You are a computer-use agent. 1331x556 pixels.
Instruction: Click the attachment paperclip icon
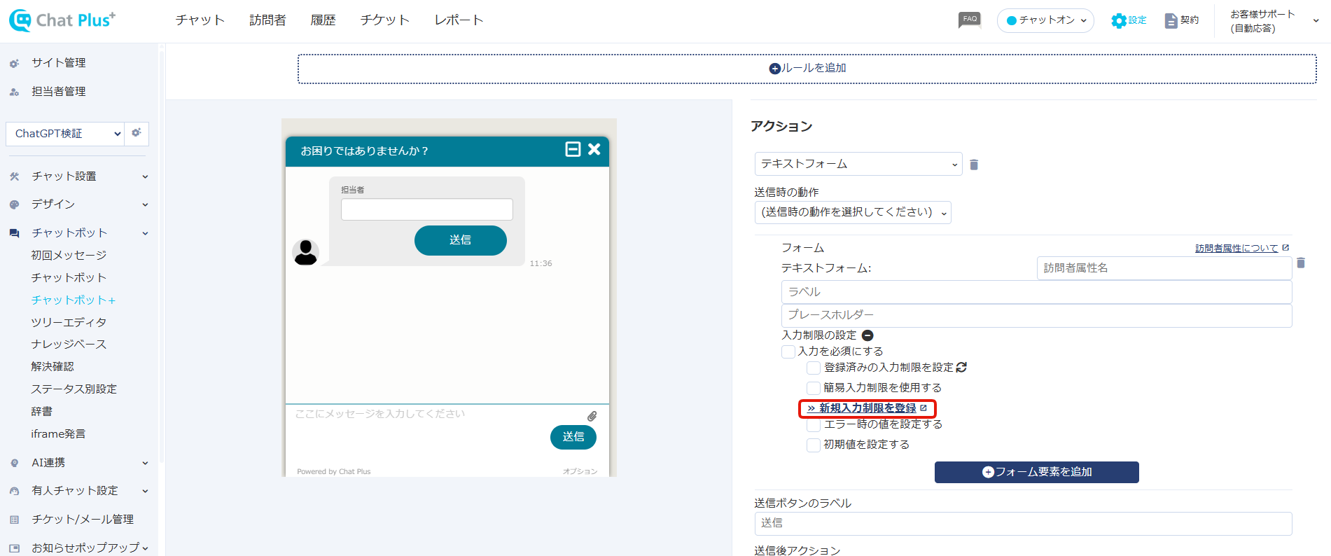[x=592, y=416]
